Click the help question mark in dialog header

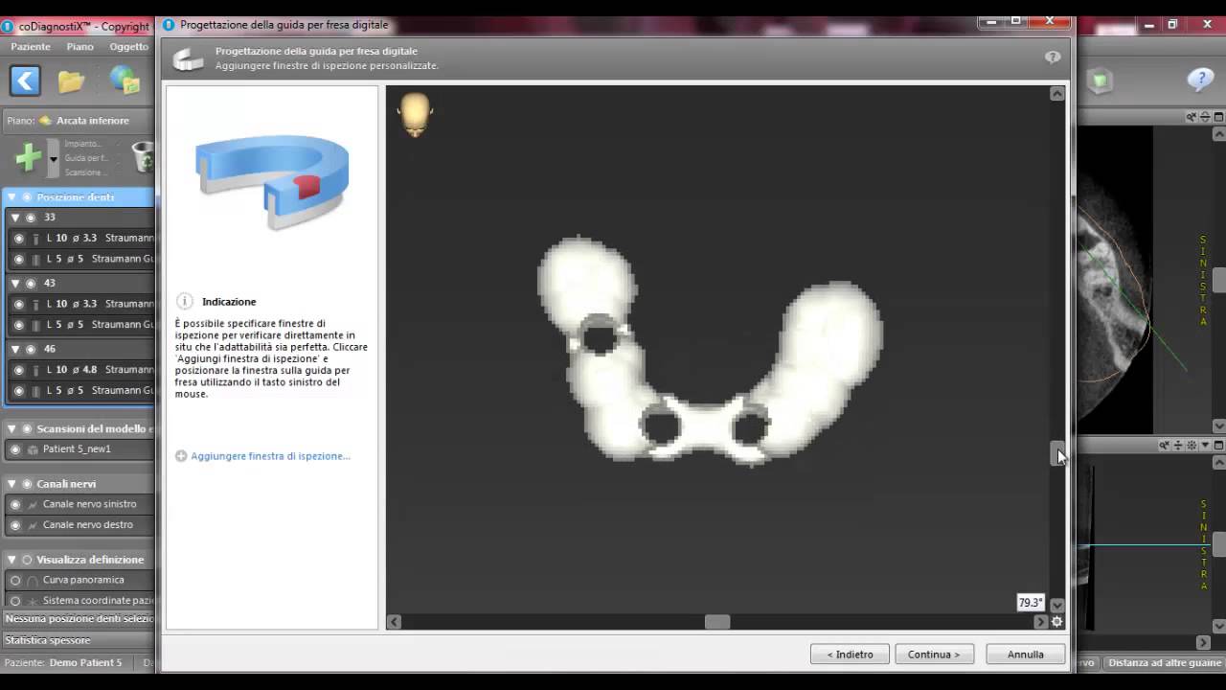click(x=1053, y=57)
